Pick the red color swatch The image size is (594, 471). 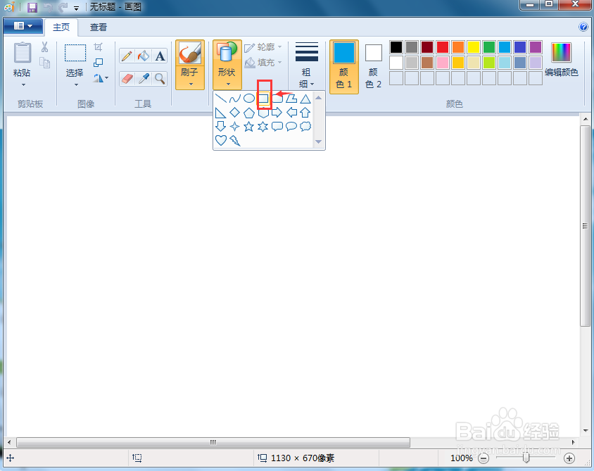(443, 47)
